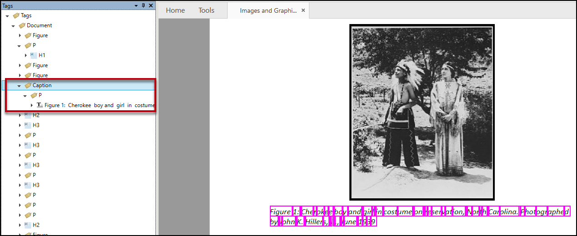
Task: Collapse the Document node
Action: pyautogui.click(x=13, y=26)
